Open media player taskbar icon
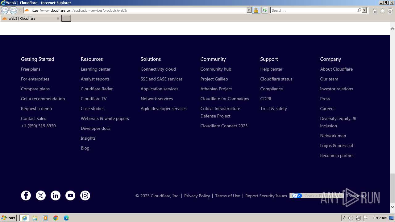395x222 pixels. 45,218
